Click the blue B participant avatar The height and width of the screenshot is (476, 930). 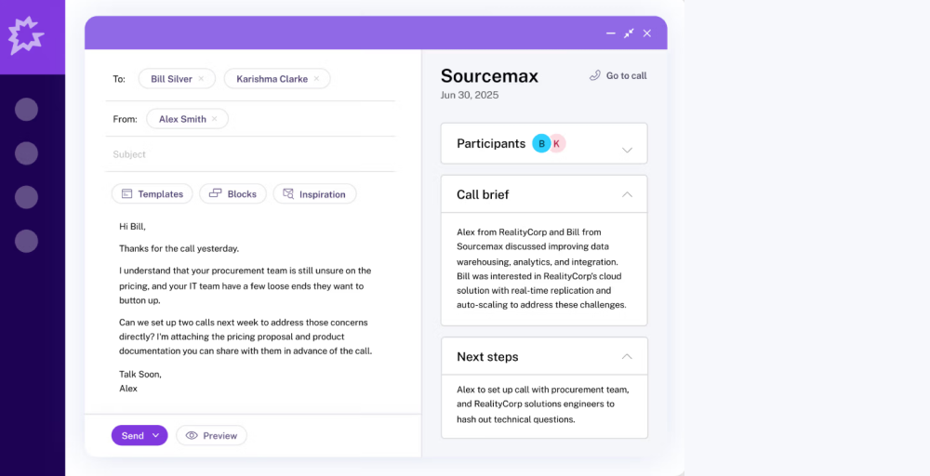[541, 143]
